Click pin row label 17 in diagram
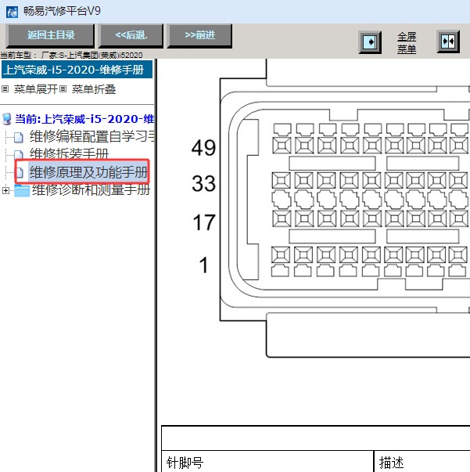470x472 pixels. coord(204,222)
